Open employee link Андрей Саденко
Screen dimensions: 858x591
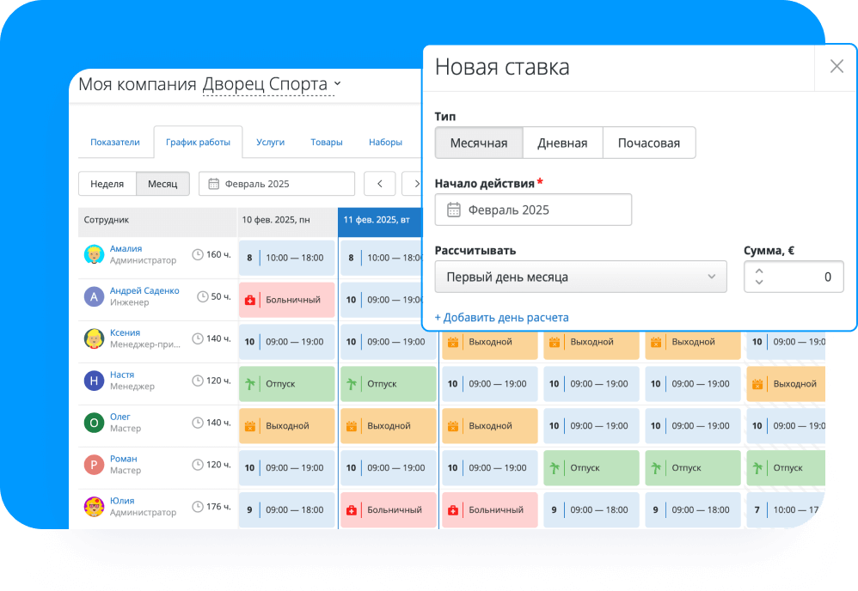click(x=144, y=290)
